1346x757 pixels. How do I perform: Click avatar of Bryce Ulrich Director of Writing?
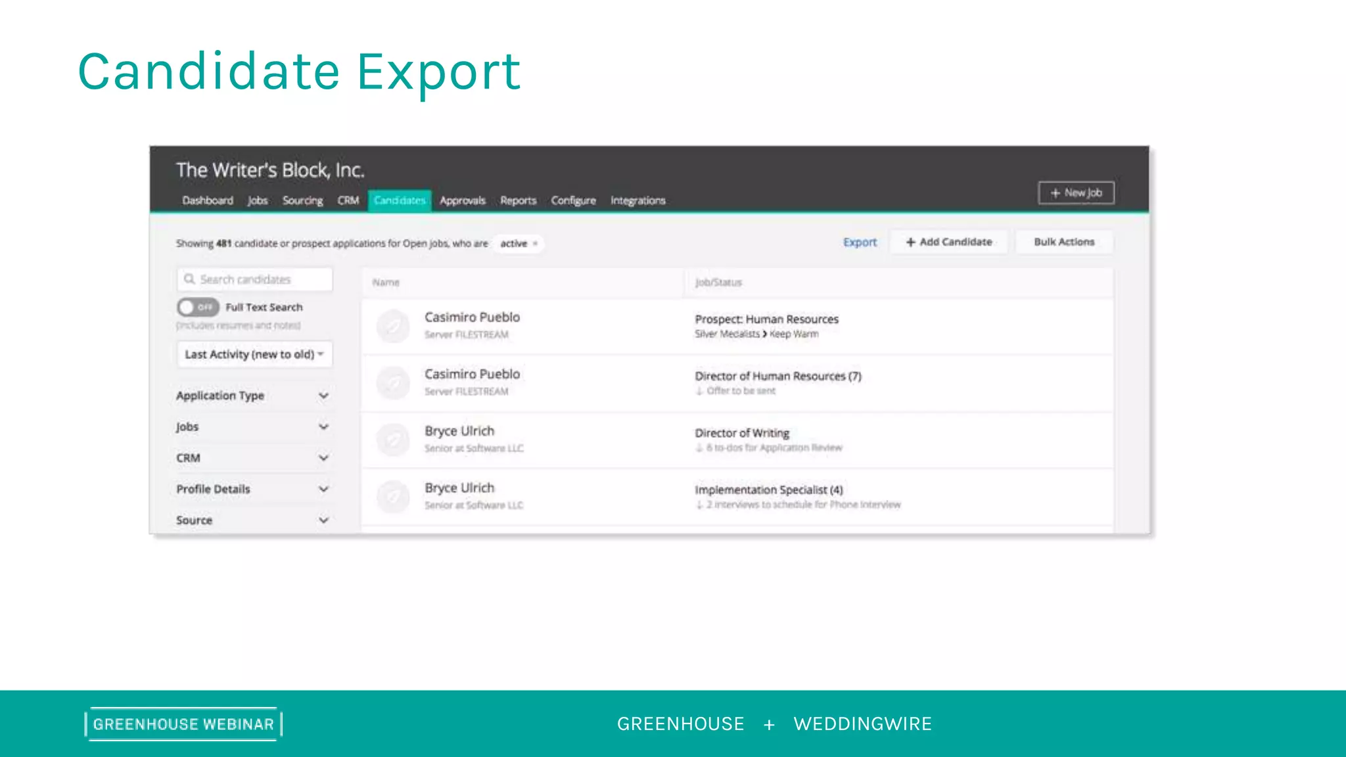click(393, 440)
